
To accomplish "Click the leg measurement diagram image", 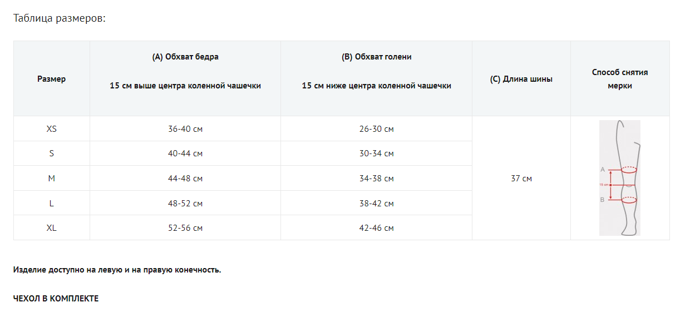I will point(619,178).
